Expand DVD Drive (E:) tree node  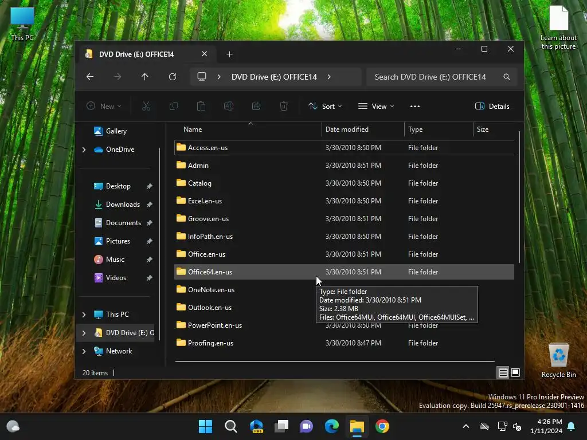point(84,333)
